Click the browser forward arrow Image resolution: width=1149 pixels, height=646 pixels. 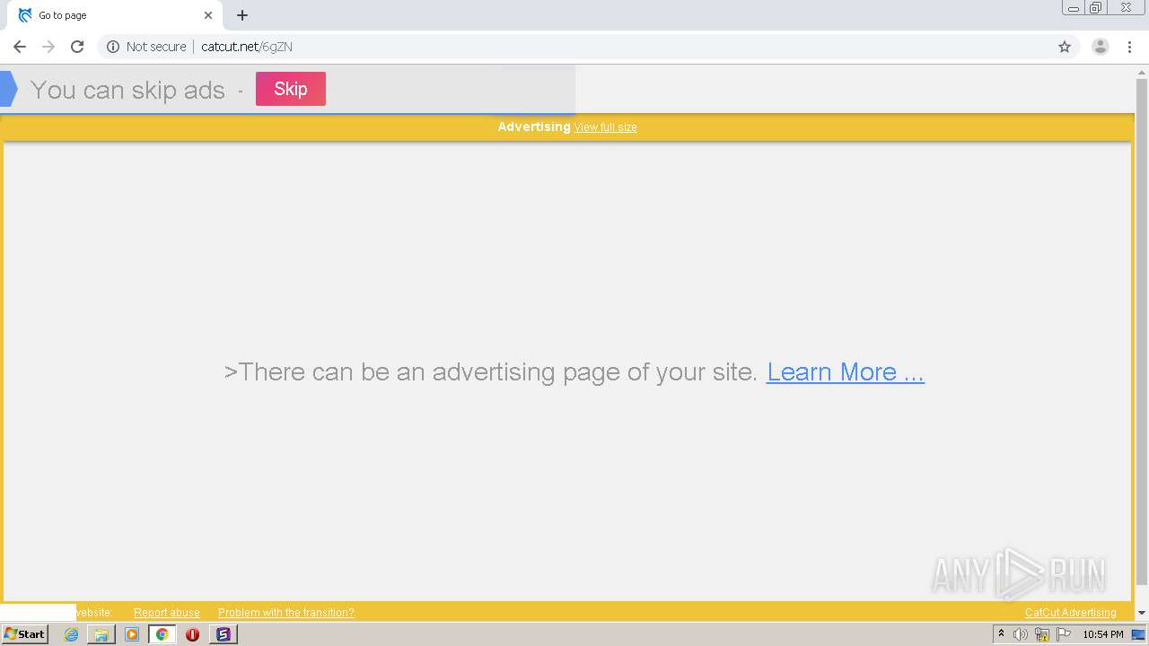tap(48, 47)
